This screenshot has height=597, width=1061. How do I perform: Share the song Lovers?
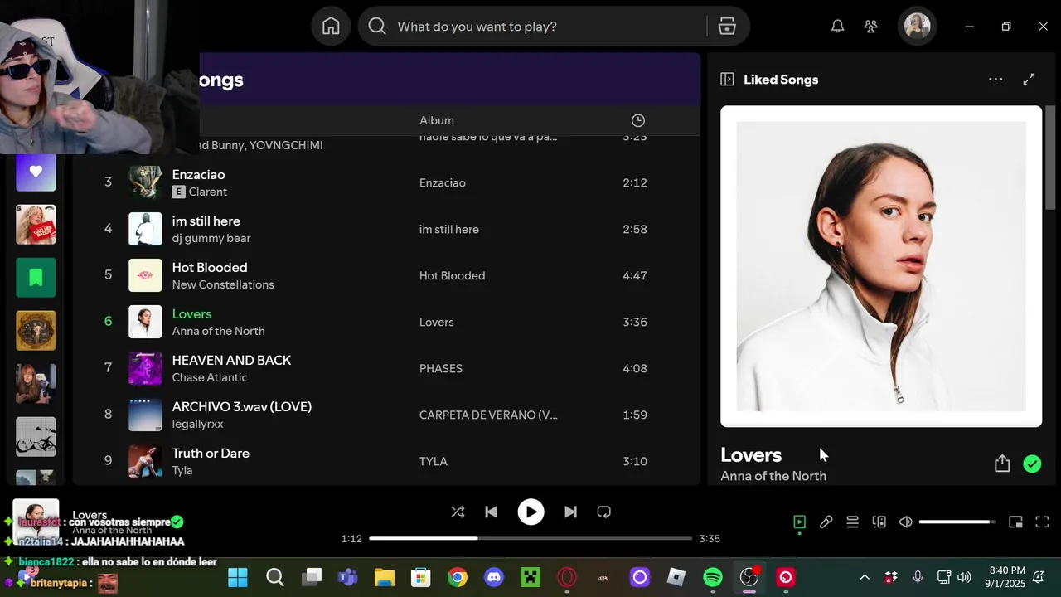(1002, 464)
